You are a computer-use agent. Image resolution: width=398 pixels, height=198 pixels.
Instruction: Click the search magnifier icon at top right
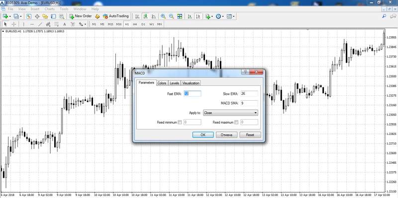(384, 16)
